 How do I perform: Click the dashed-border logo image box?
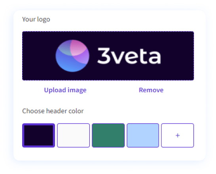[108, 56]
